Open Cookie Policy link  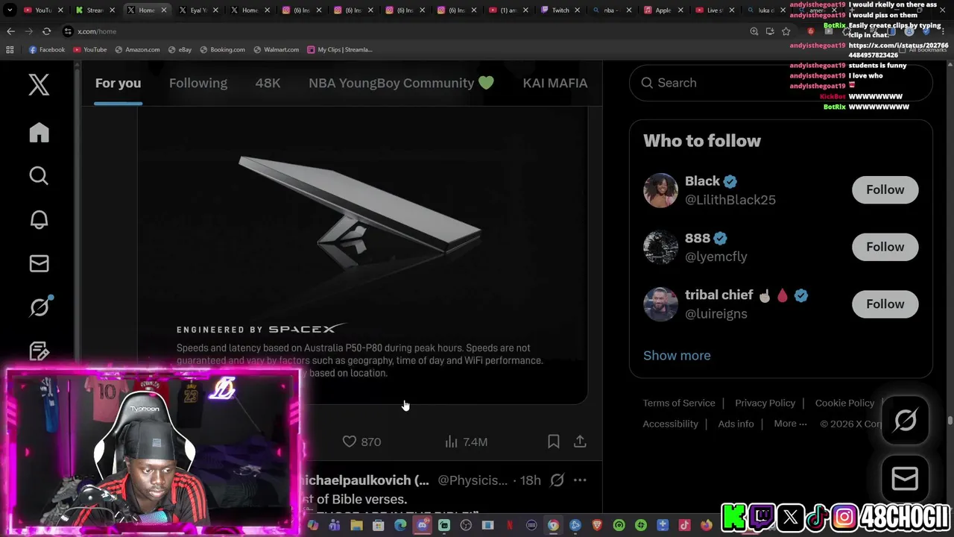pos(844,403)
